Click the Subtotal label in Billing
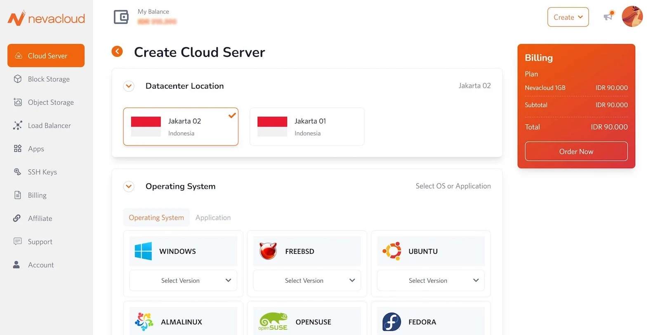Viewport: 660px width, 335px height. click(x=536, y=105)
